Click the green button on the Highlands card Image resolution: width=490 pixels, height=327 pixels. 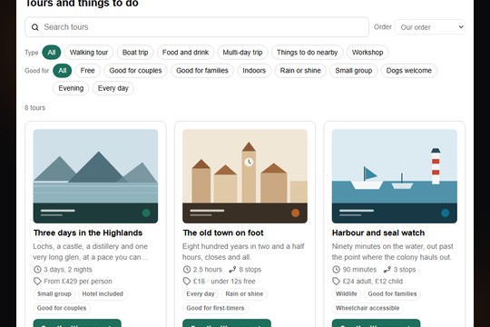77,323
